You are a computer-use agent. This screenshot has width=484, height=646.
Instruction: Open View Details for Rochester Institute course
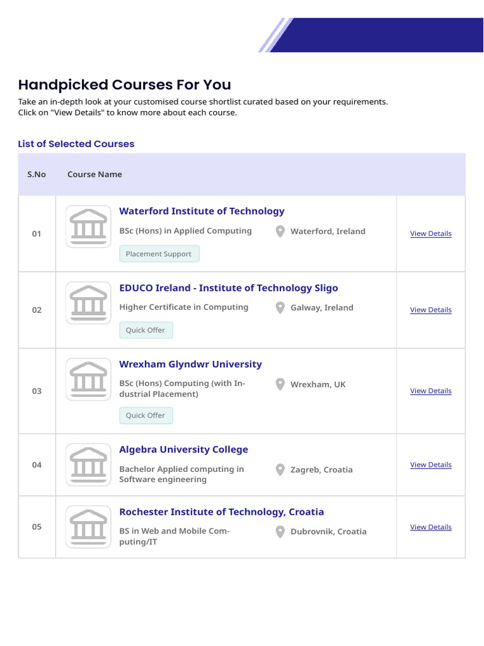click(430, 527)
